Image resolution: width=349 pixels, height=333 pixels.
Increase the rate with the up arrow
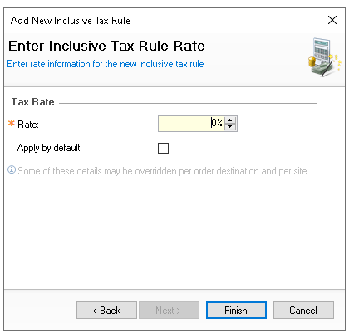230,120
